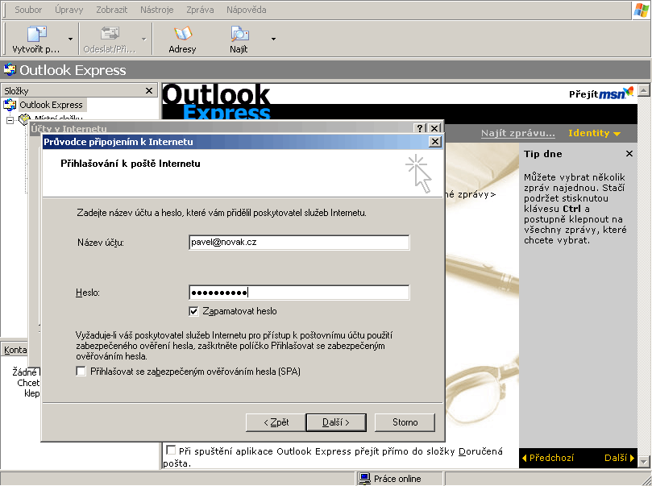
Task: Select Outlook Express root in folder tree
Action: pyautogui.click(x=51, y=105)
